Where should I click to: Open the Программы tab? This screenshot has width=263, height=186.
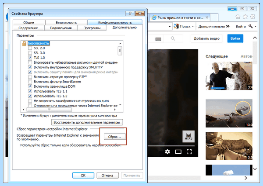[92, 28]
